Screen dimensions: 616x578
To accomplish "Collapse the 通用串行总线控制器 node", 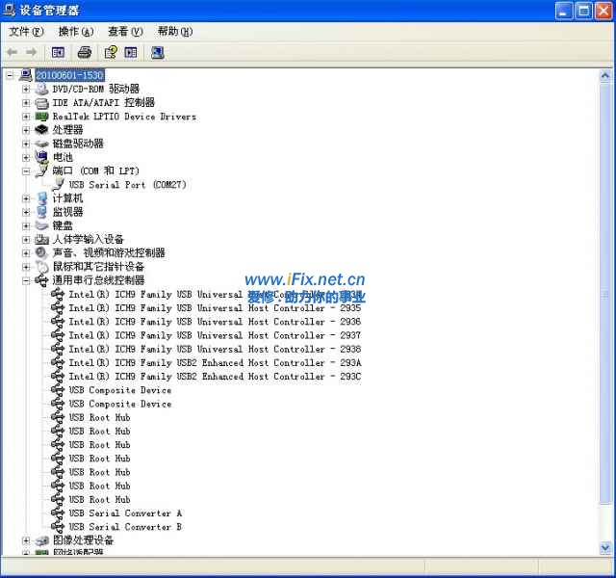I will coord(26,280).
